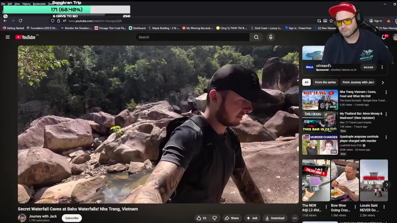The width and height of the screenshot is (397, 223).
Task: Click the Share button
Action: pos(232,218)
